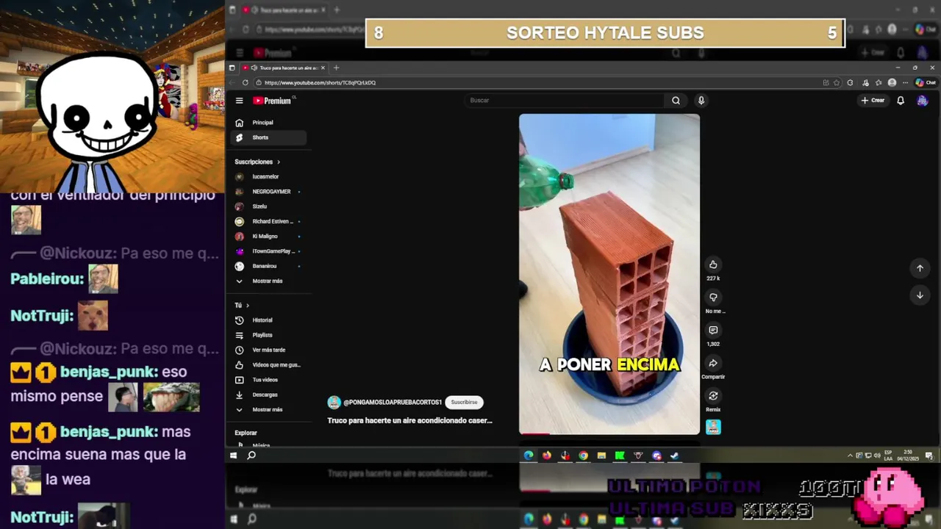
Task: Open @PONGAMOSLOAPRUEBACORTOS1 channel link
Action: [x=393, y=403]
